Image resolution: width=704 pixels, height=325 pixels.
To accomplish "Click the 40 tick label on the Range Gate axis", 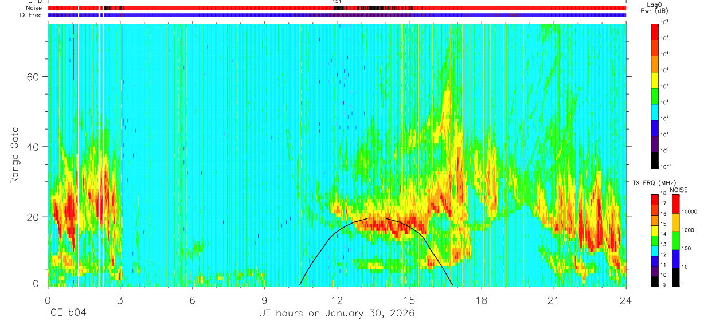I will click(x=34, y=147).
